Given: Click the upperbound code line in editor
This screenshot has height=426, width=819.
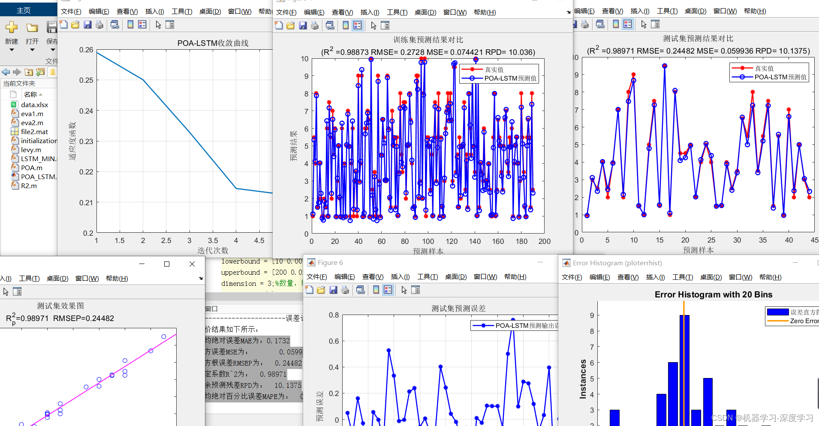Looking at the screenshot, I should coord(262,272).
